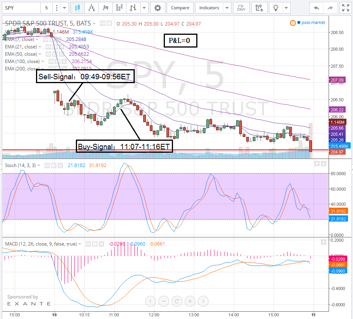Open the MACD legend dropdown arrow
This screenshot has width=353, height=319.
[80, 244]
